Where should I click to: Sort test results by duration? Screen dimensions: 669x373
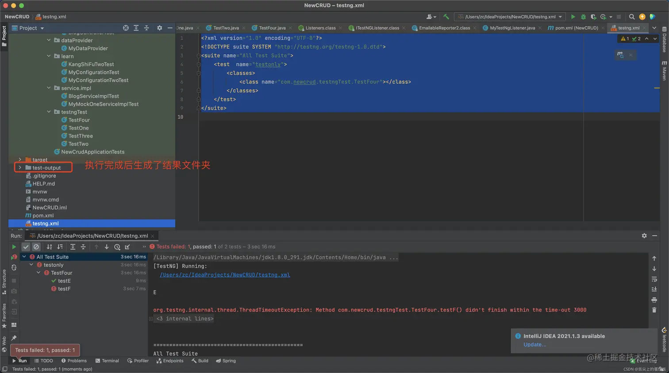(x=60, y=247)
